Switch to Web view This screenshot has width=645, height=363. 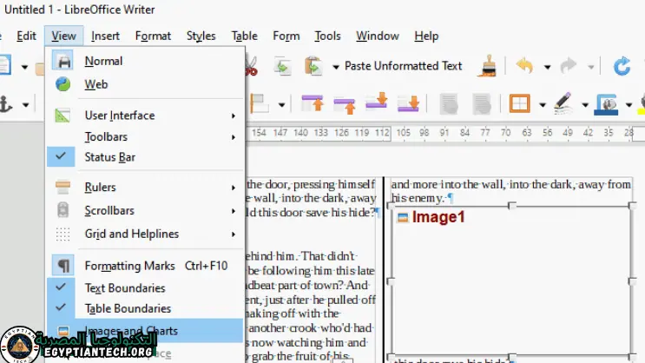[145, 84]
